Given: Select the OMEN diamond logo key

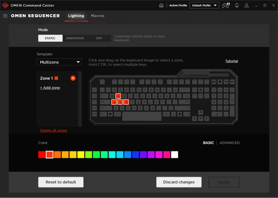Looking at the screenshot, I should click(200, 90).
